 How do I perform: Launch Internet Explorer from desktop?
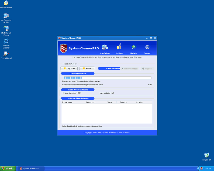[6, 41]
